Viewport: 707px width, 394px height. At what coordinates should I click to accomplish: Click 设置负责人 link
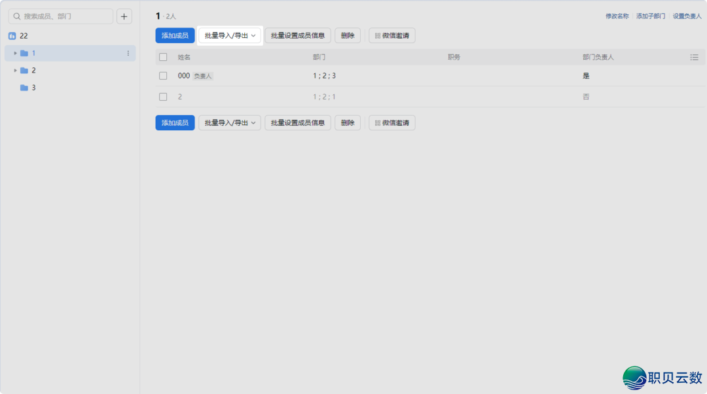click(x=687, y=16)
